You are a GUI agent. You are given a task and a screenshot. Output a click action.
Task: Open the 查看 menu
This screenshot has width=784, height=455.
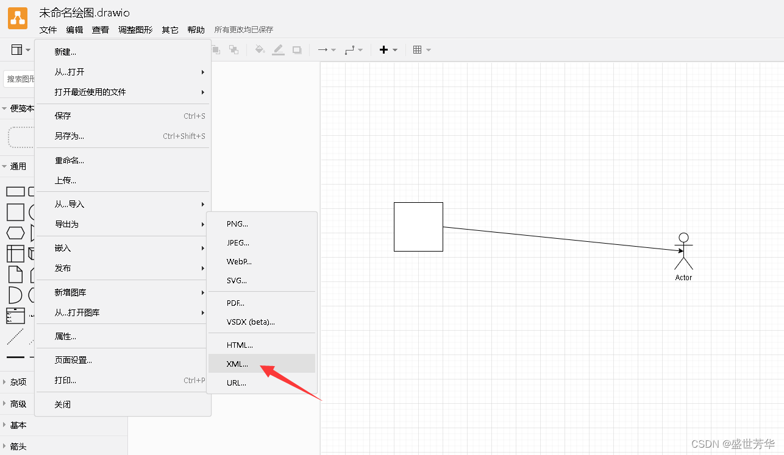click(x=100, y=29)
